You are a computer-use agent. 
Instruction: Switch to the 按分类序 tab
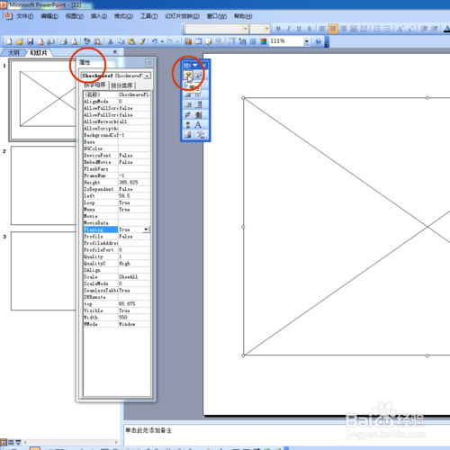pyautogui.click(x=121, y=85)
